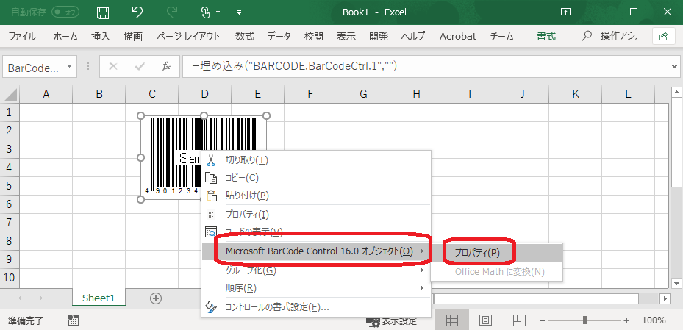Switch to Page Break Preview icon
The height and width of the screenshot is (330, 683).
[519, 321]
